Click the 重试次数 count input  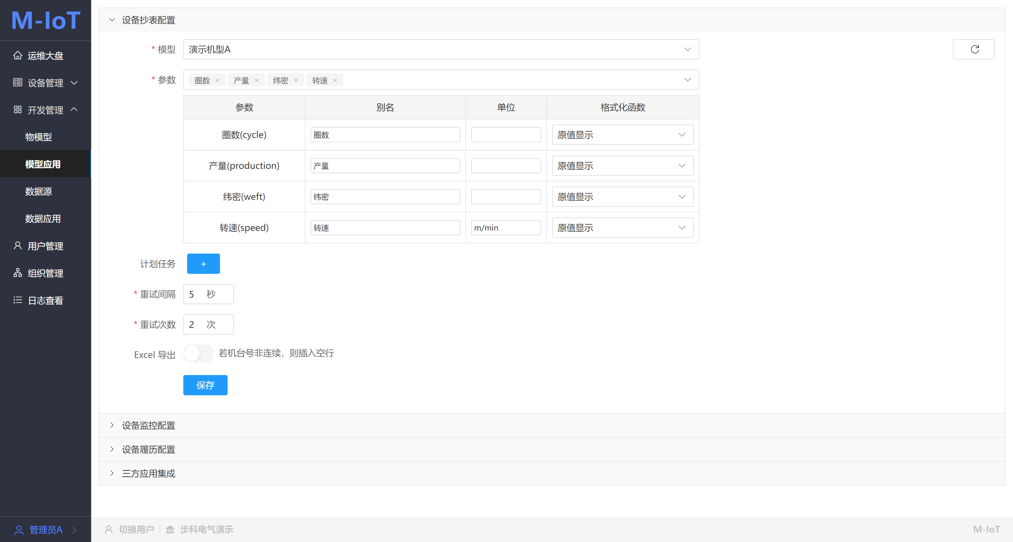[208, 324]
